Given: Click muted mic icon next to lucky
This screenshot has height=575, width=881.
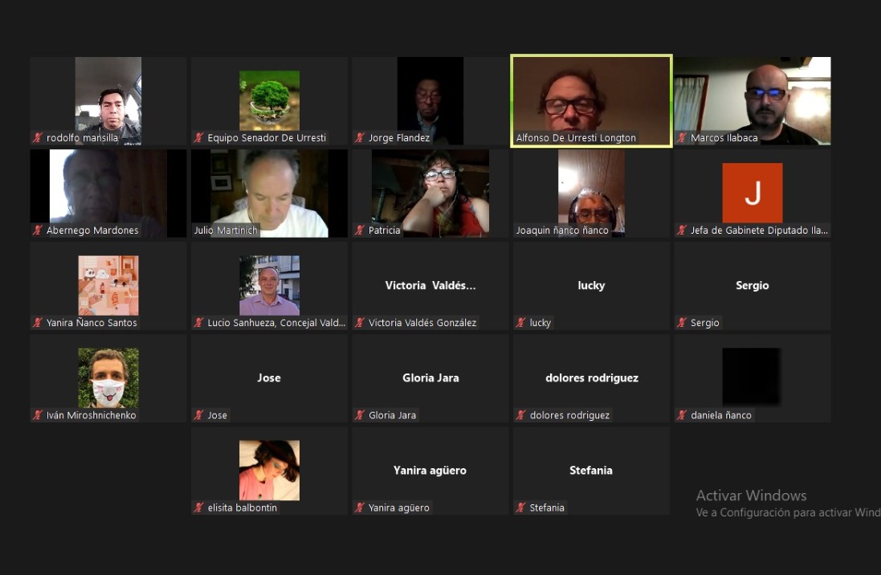Looking at the screenshot, I should coord(520,323).
